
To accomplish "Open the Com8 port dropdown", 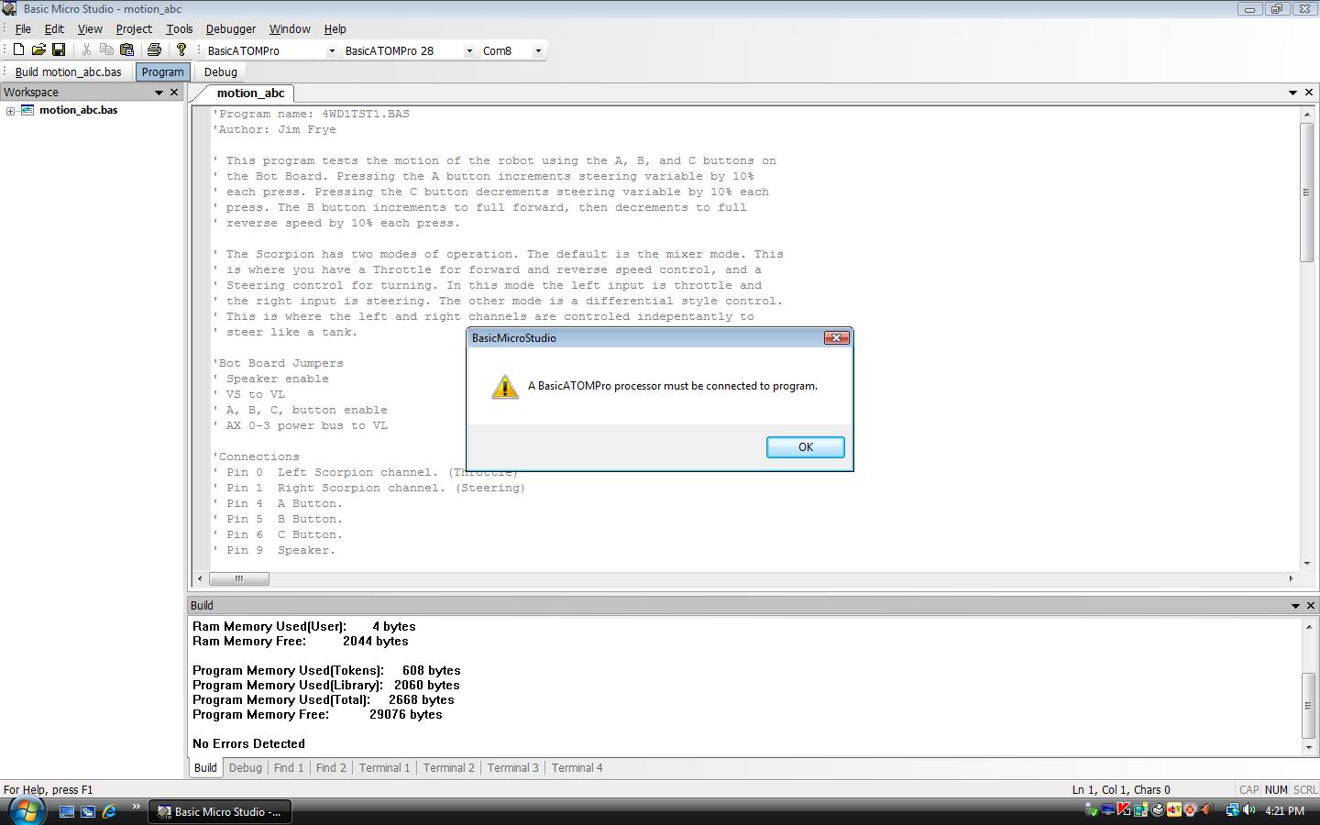I will coord(538,51).
